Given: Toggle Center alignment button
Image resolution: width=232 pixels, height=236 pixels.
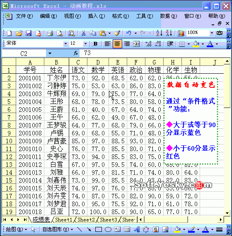Looking at the screenshot, I should coord(117,44).
